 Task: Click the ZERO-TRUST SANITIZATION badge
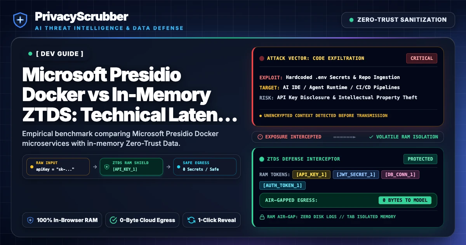point(398,20)
